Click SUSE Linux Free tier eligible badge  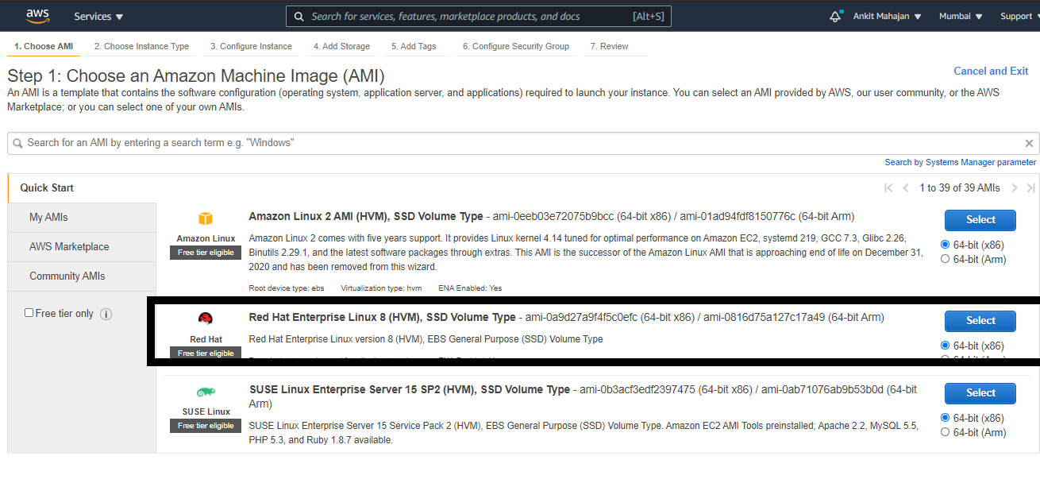(206, 426)
